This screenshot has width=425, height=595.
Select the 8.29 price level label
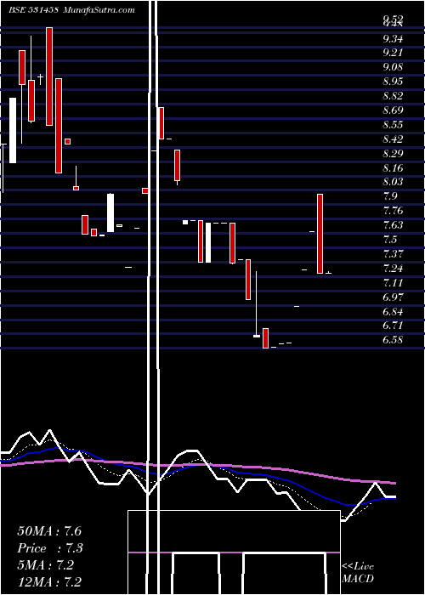(393, 154)
